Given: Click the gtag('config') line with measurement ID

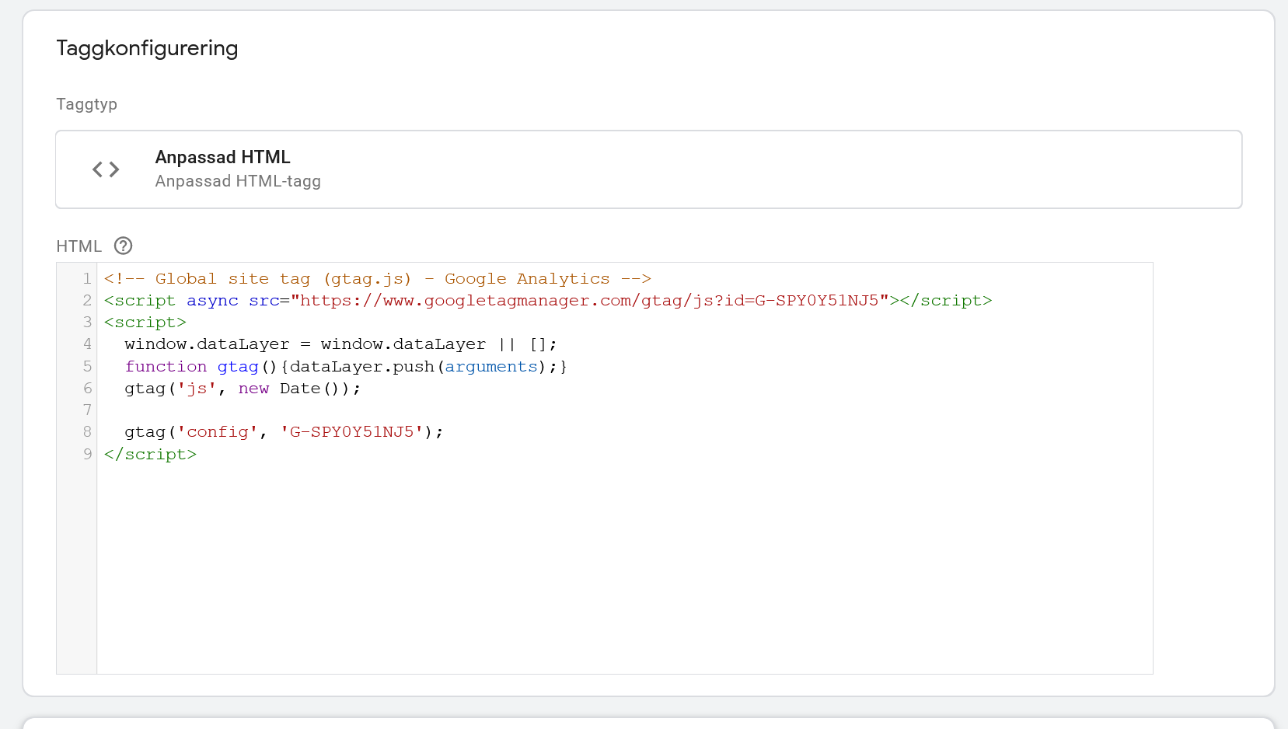Looking at the screenshot, I should (283, 432).
